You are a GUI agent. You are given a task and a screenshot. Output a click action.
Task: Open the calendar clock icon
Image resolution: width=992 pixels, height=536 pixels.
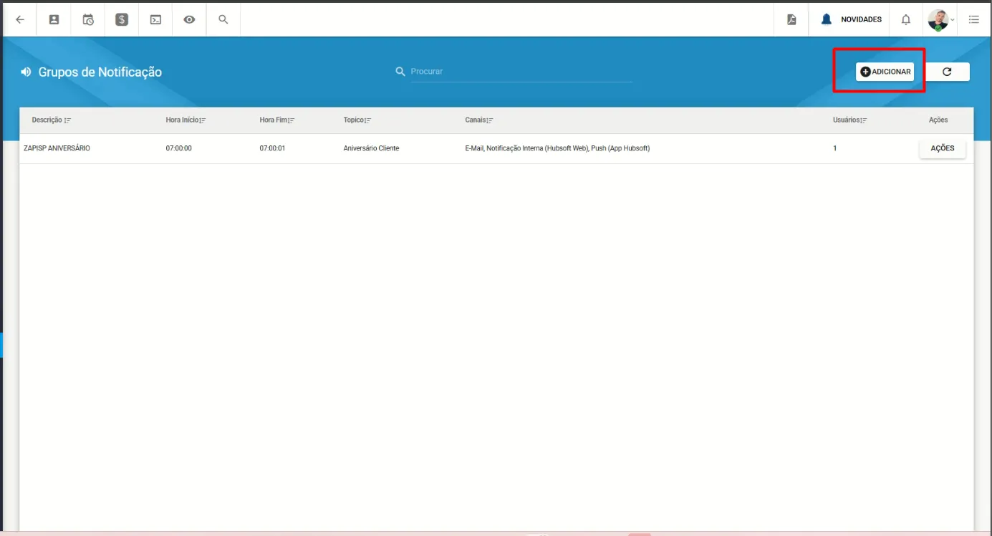pyautogui.click(x=88, y=20)
